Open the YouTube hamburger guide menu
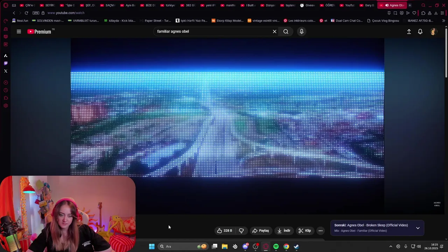The width and height of the screenshot is (448, 252). 19,31
